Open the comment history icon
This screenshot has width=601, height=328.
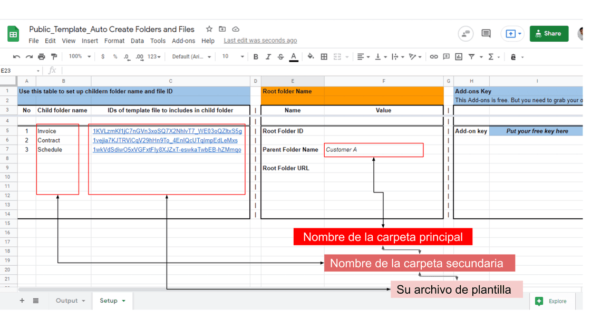coord(486,34)
